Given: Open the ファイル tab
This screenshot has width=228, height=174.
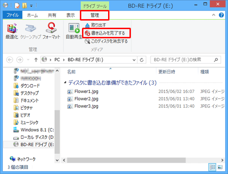Looking at the screenshot, I should pos(12,15).
